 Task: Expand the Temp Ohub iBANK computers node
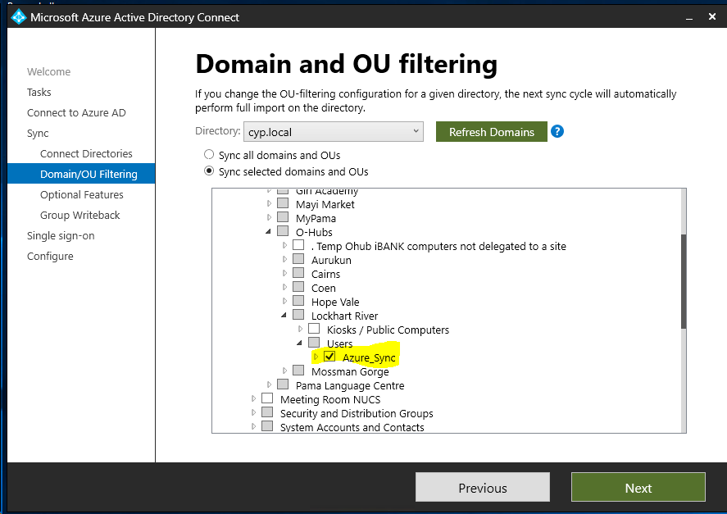tap(284, 245)
